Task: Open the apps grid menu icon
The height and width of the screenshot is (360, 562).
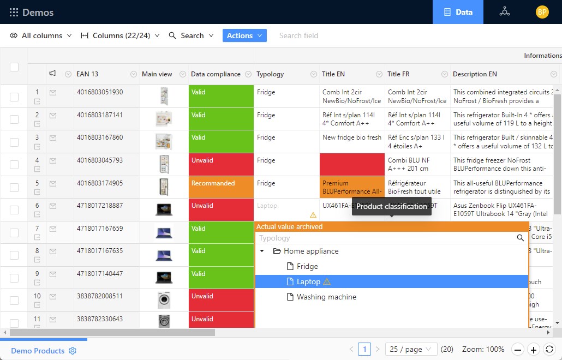Action: point(14,12)
